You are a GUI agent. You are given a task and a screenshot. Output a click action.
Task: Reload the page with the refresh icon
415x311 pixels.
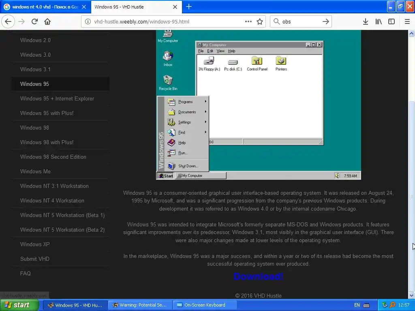[x=34, y=21]
